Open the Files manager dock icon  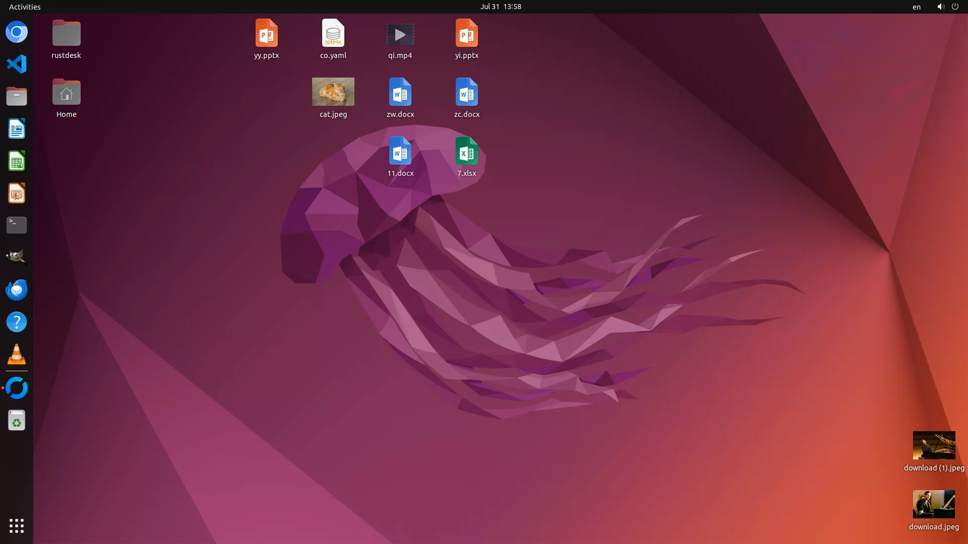[17, 96]
